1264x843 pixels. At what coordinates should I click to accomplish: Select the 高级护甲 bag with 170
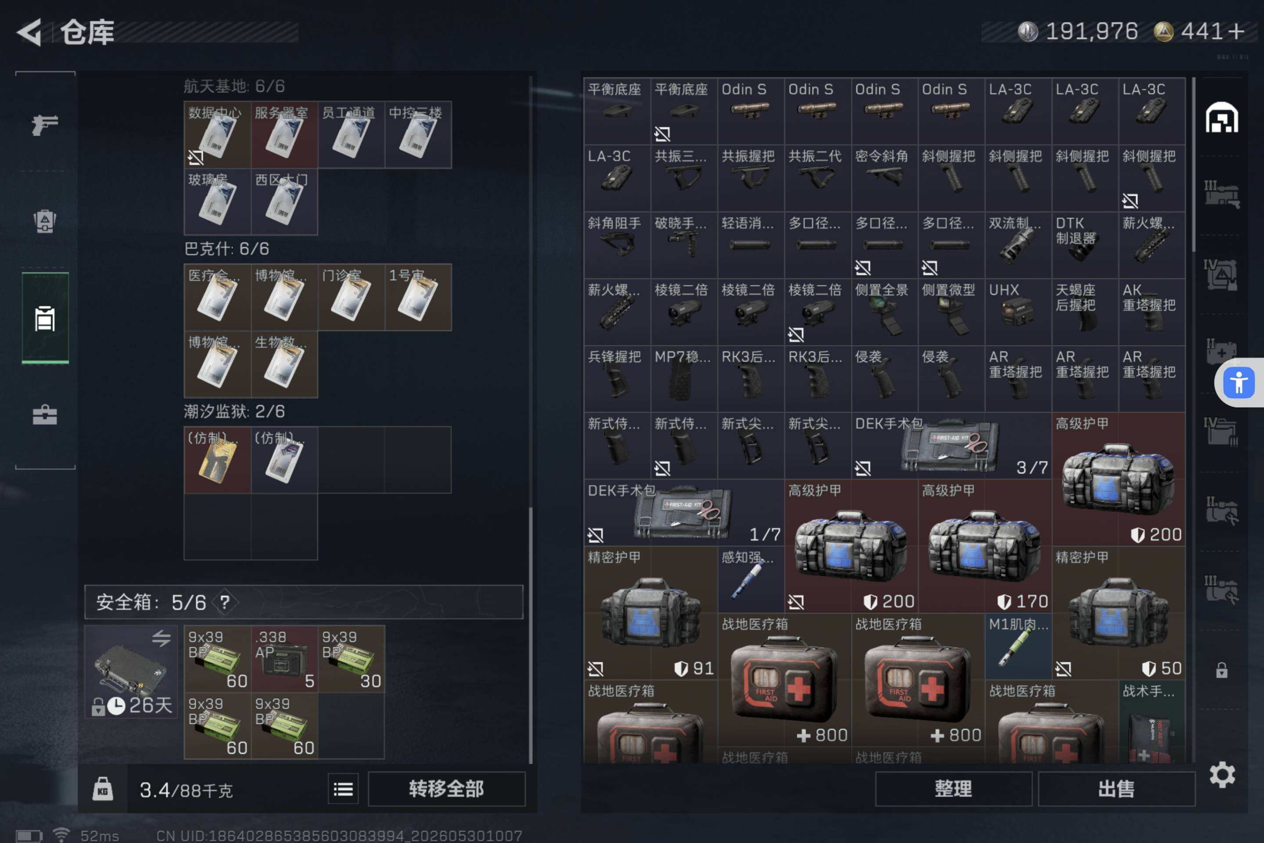[984, 546]
